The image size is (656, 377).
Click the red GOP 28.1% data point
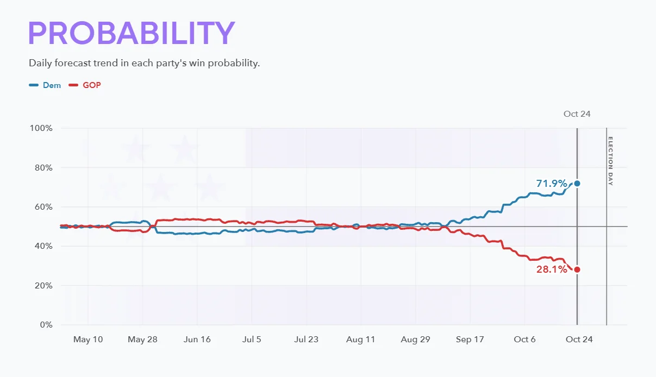click(x=577, y=269)
